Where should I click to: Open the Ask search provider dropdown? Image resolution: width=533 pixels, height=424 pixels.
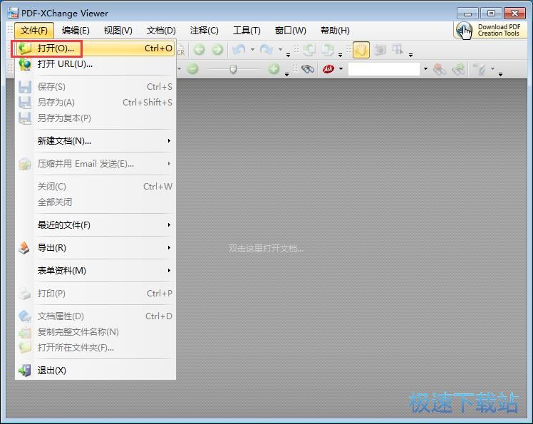tap(341, 69)
